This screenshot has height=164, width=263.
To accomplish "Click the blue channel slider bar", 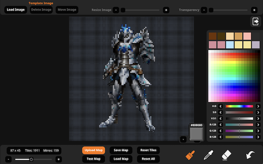I will coord(239,137).
